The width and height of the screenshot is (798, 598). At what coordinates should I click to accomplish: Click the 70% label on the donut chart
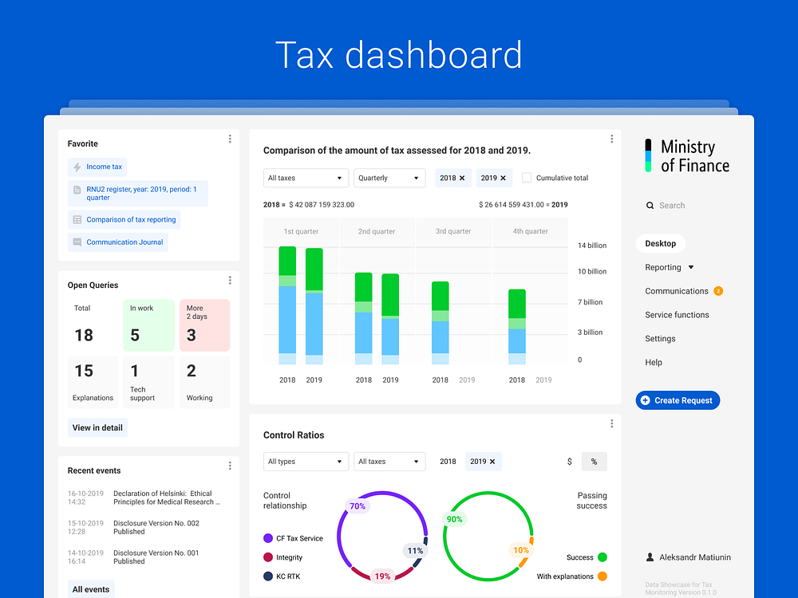[x=358, y=506]
